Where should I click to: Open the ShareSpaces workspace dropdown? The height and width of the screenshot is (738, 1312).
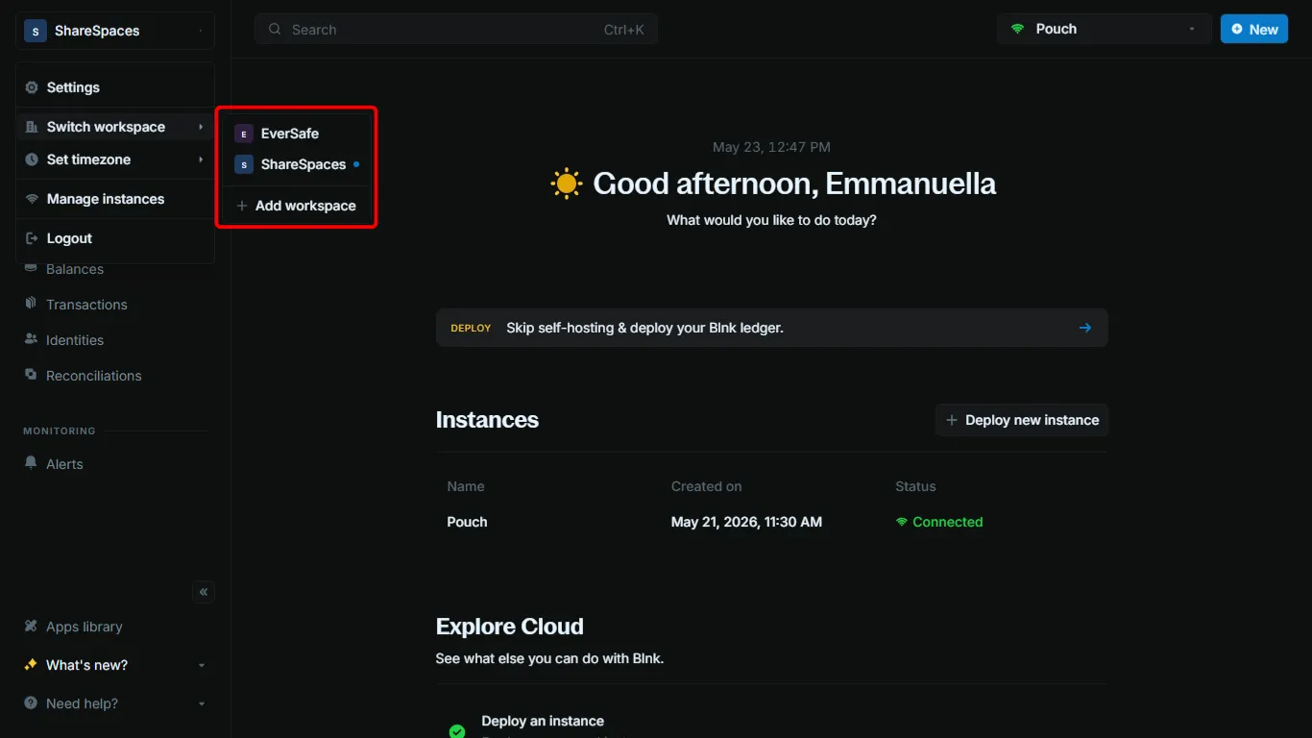click(x=114, y=31)
